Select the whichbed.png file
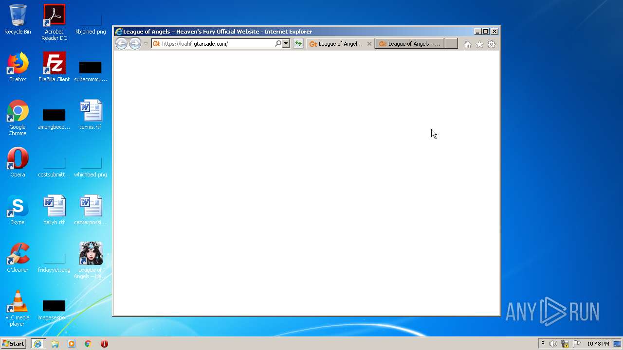Viewport: 623px width, 350px height. click(91, 166)
